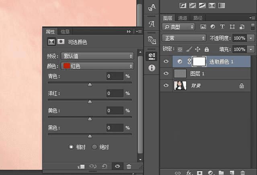Viewport: 257px width, 175px height.
Task: Filter layers by adjustment layer icon
Action: click(213, 26)
